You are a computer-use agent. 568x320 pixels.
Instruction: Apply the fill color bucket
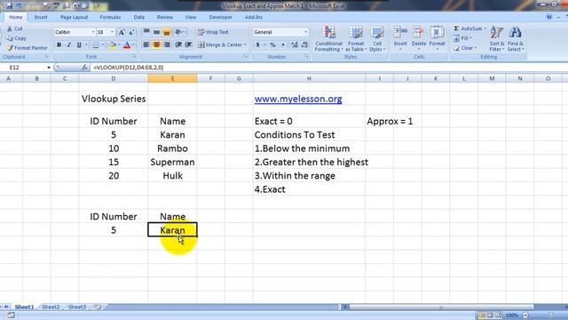click(113, 45)
